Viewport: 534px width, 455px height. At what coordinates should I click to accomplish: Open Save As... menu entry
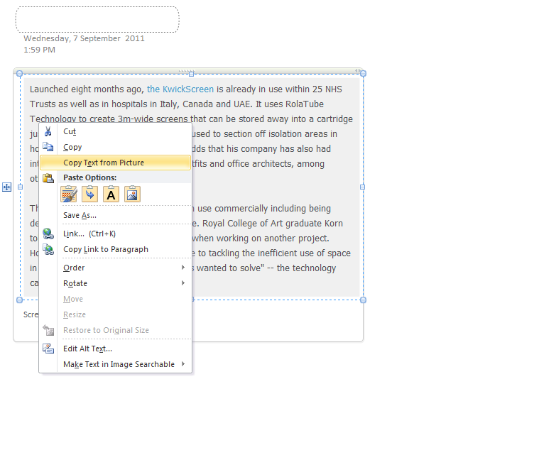116,215
